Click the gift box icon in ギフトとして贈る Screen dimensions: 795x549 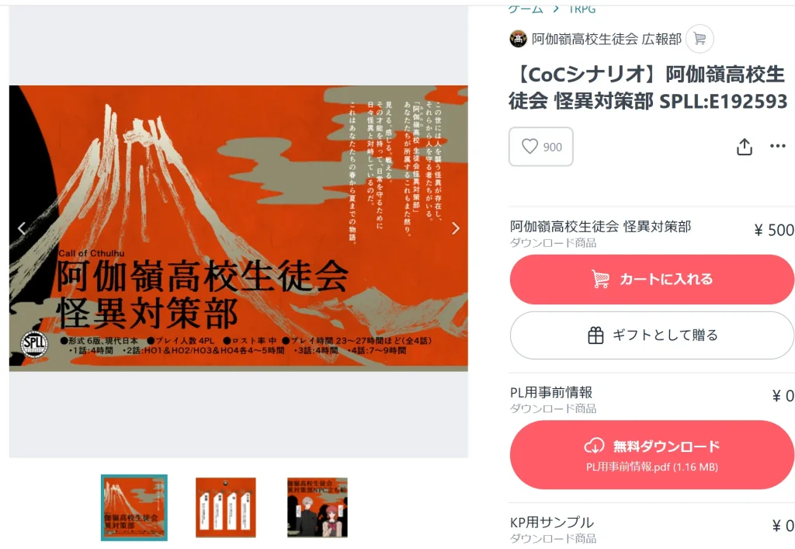pyautogui.click(x=595, y=335)
